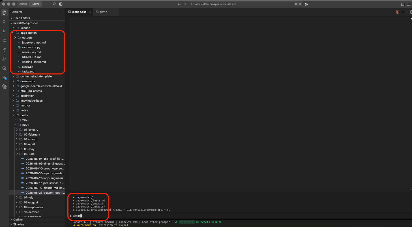Switch to the claude.exe tab
This screenshot has width=412, height=227.
click(80, 12)
